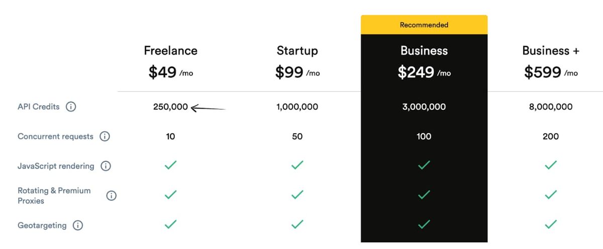The height and width of the screenshot is (249, 603).
Task: Click the Startup JavaScript rendering checkmark
Action: pyautogui.click(x=297, y=165)
